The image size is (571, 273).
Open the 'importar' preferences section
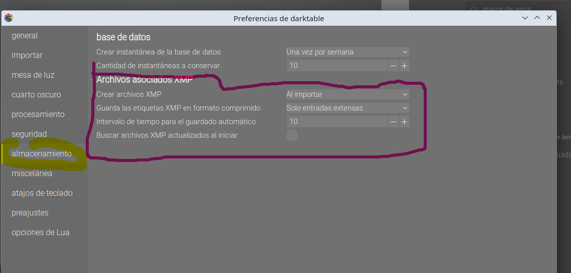click(27, 56)
